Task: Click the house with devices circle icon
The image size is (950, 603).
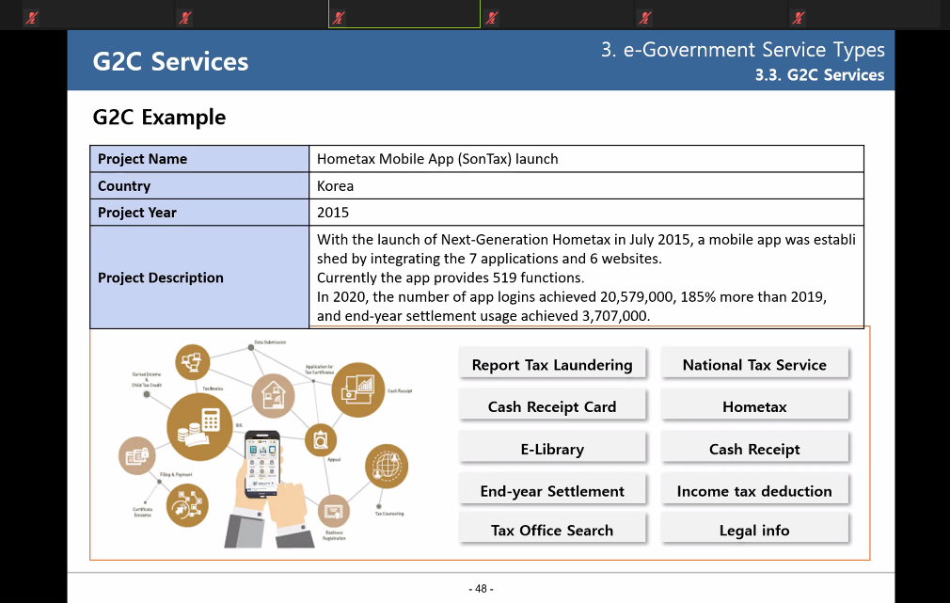Action: [274, 396]
